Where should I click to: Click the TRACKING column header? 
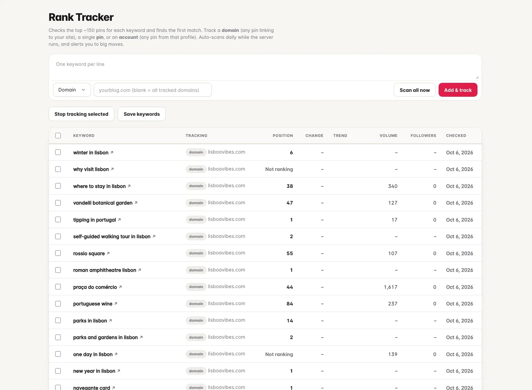197,136
